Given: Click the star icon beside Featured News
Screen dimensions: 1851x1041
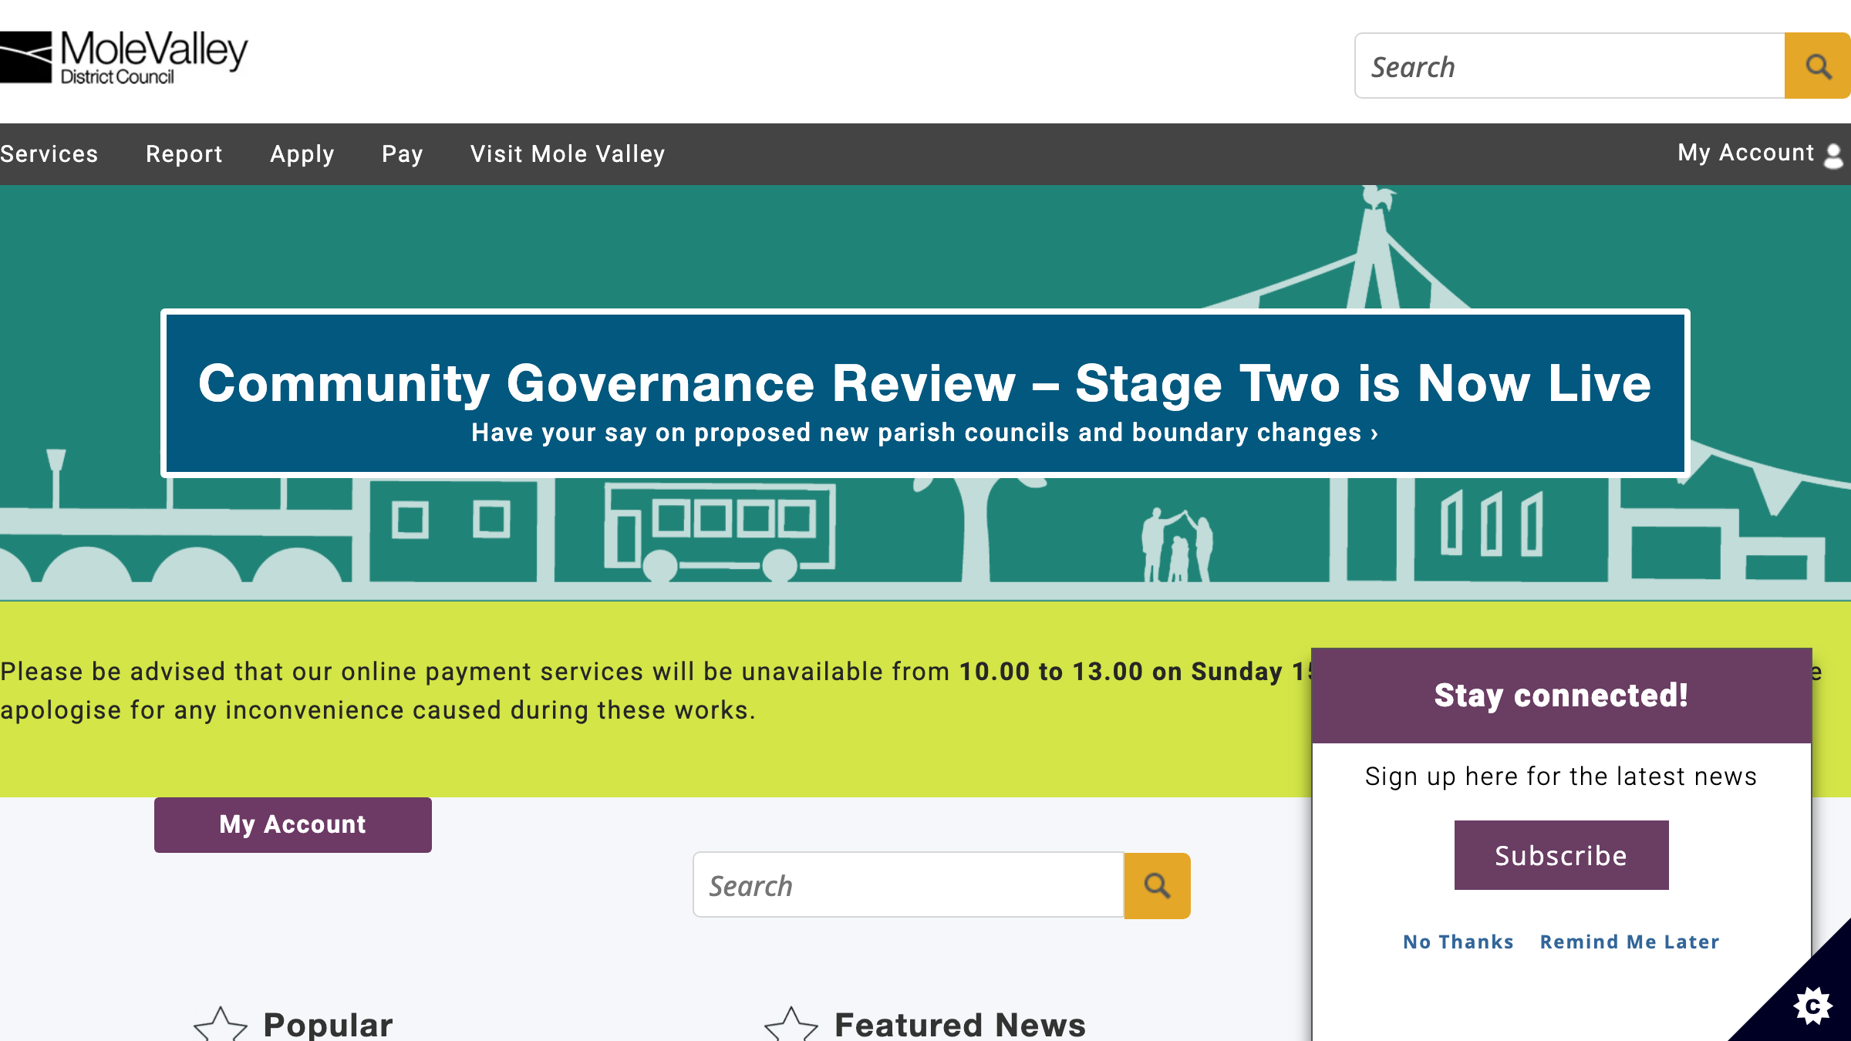Looking at the screenshot, I should click(x=792, y=1023).
